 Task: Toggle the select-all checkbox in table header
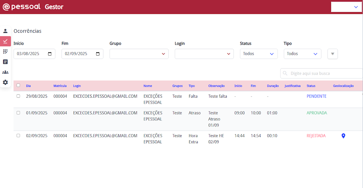pos(18,85)
